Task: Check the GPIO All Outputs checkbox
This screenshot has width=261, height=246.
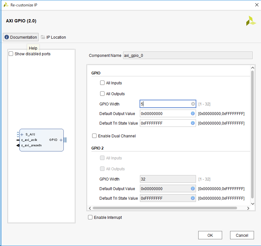Action: [102, 94]
